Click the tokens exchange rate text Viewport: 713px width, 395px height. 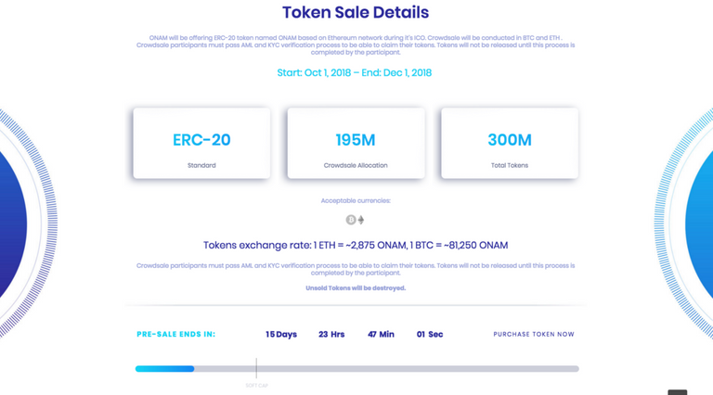(356, 246)
